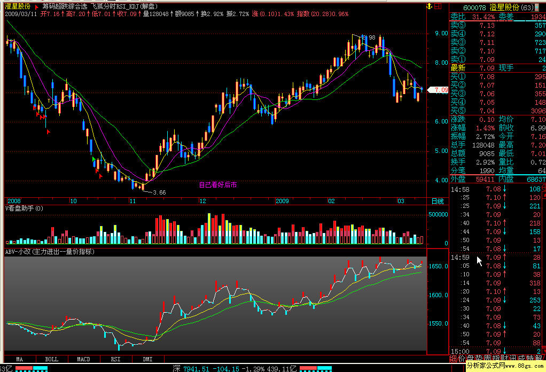
Task: Click the red window-layout icon beside the anchor
Action: click(438, 6)
